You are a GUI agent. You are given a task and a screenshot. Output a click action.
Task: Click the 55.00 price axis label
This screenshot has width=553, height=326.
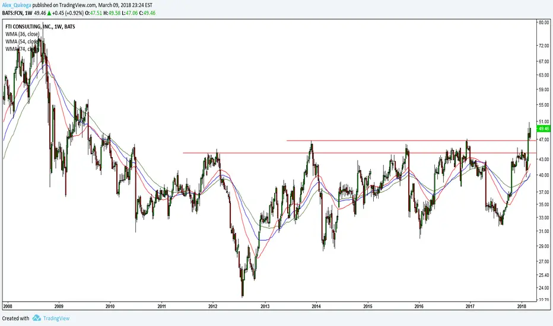(x=544, y=105)
